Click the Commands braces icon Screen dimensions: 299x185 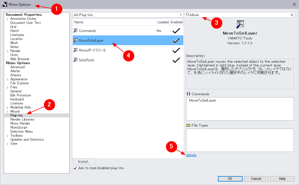tap(188, 94)
